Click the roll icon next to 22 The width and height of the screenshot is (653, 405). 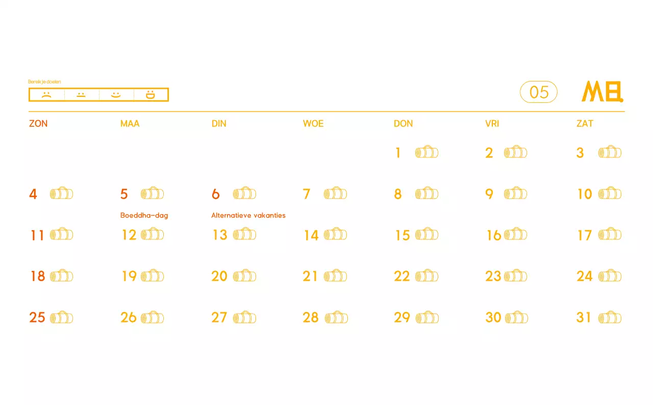click(426, 276)
